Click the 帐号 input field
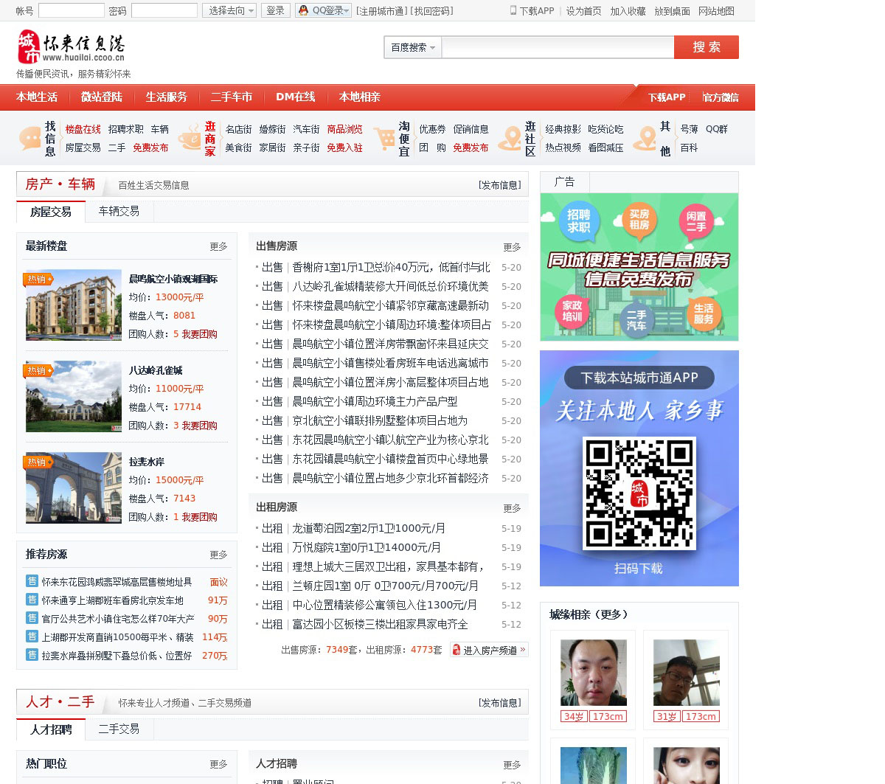 point(72,10)
